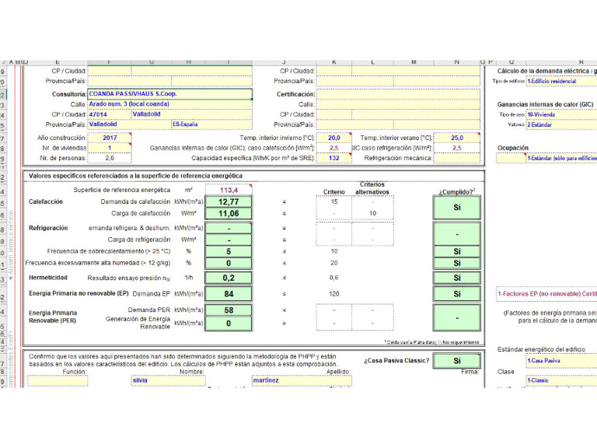Select the Consultoría cell COANDA PASSIVHAUS S.Coop.
This screenshot has height=448, width=597.
[169, 93]
